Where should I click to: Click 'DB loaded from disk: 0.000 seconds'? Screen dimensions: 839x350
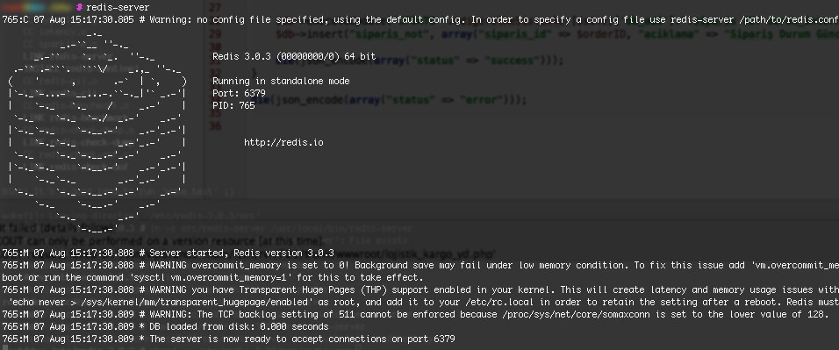pos(239,326)
